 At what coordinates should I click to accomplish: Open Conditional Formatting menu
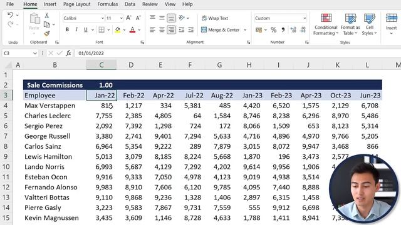click(326, 24)
